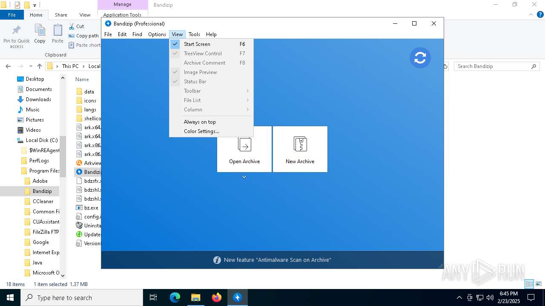The width and height of the screenshot is (545, 306).
Task: Open Bandizip's Edit menu
Action: coord(122,34)
